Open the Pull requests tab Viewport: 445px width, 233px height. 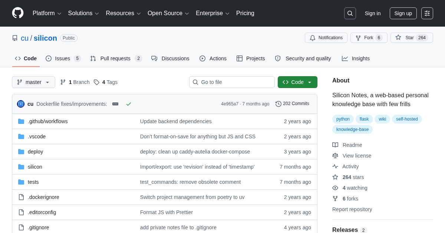tap(116, 58)
